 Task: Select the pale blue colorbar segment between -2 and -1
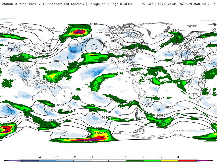click(x=82, y=161)
